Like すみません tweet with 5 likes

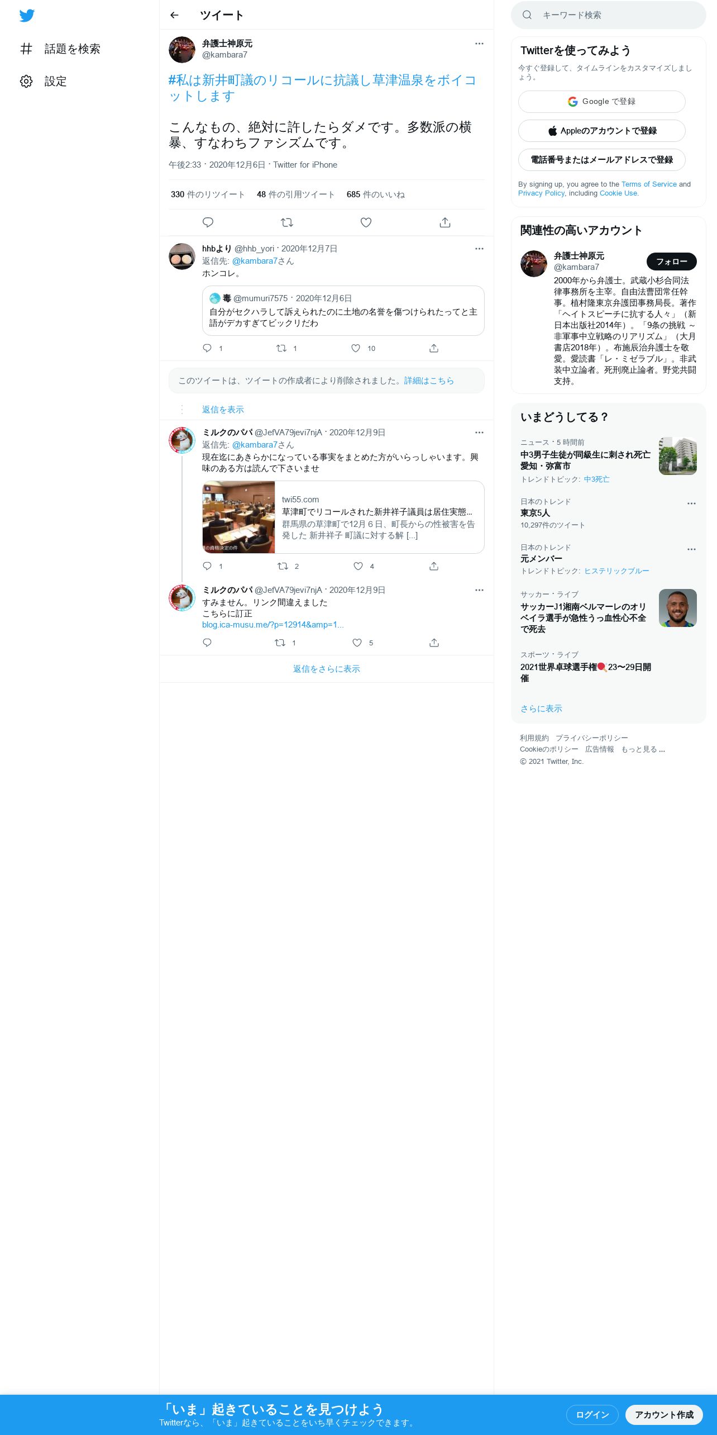357,643
